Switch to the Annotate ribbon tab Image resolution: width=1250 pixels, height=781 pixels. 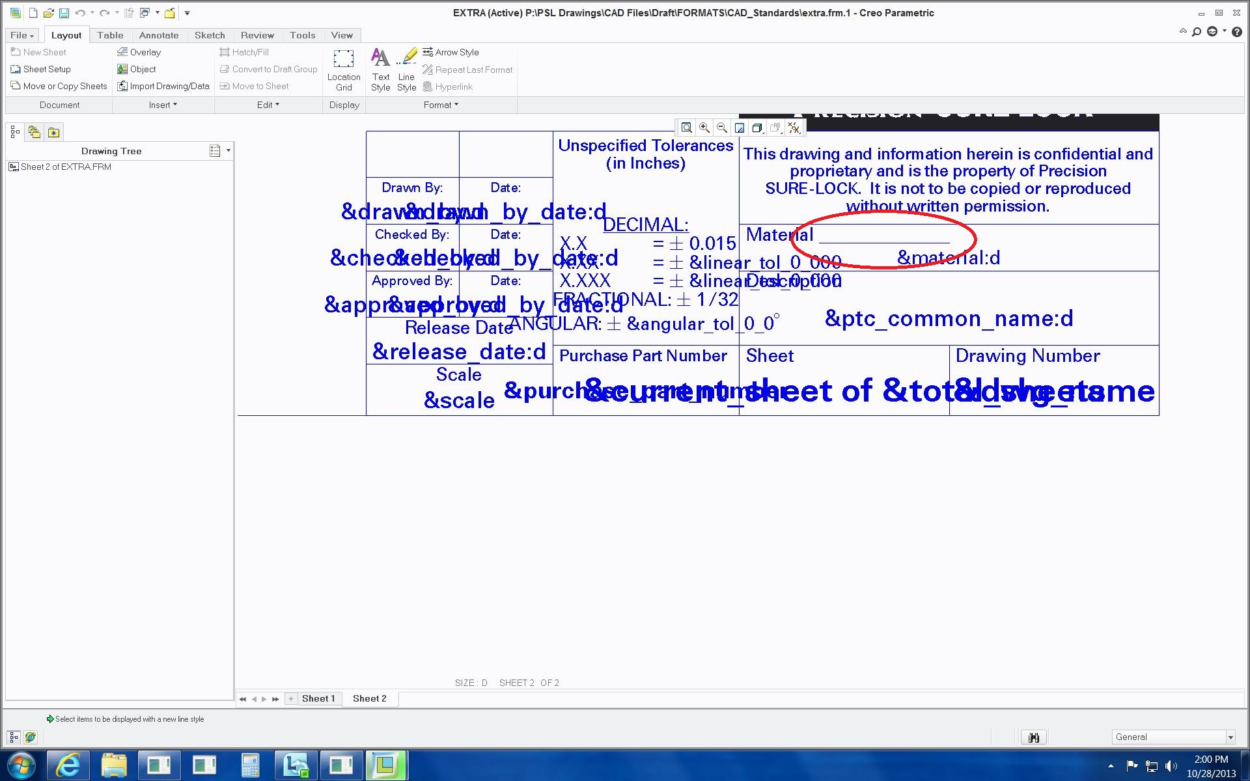[x=159, y=35]
